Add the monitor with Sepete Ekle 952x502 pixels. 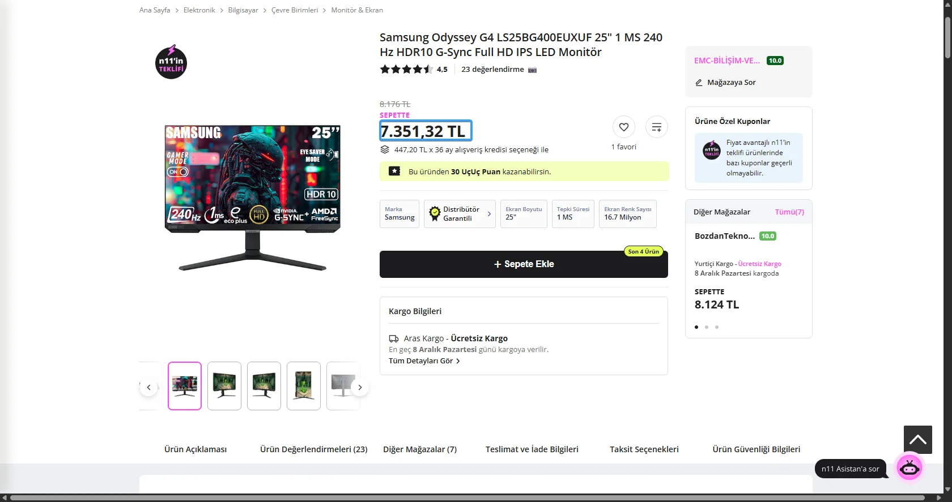click(x=524, y=264)
